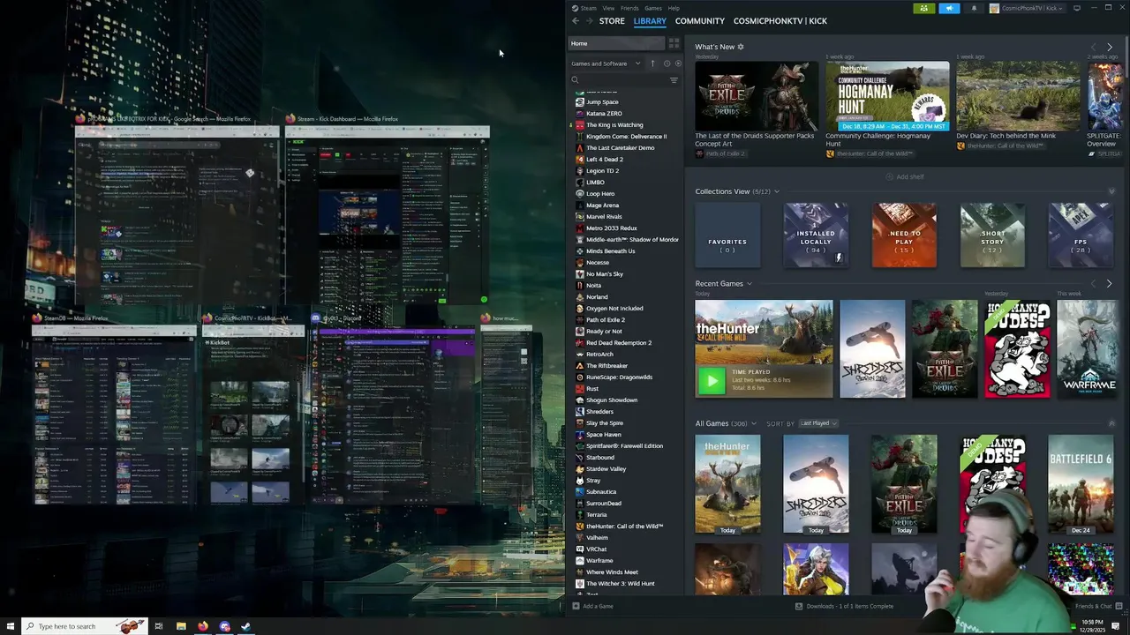Switch to the STORE tab
The width and height of the screenshot is (1130, 635).
point(612,20)
